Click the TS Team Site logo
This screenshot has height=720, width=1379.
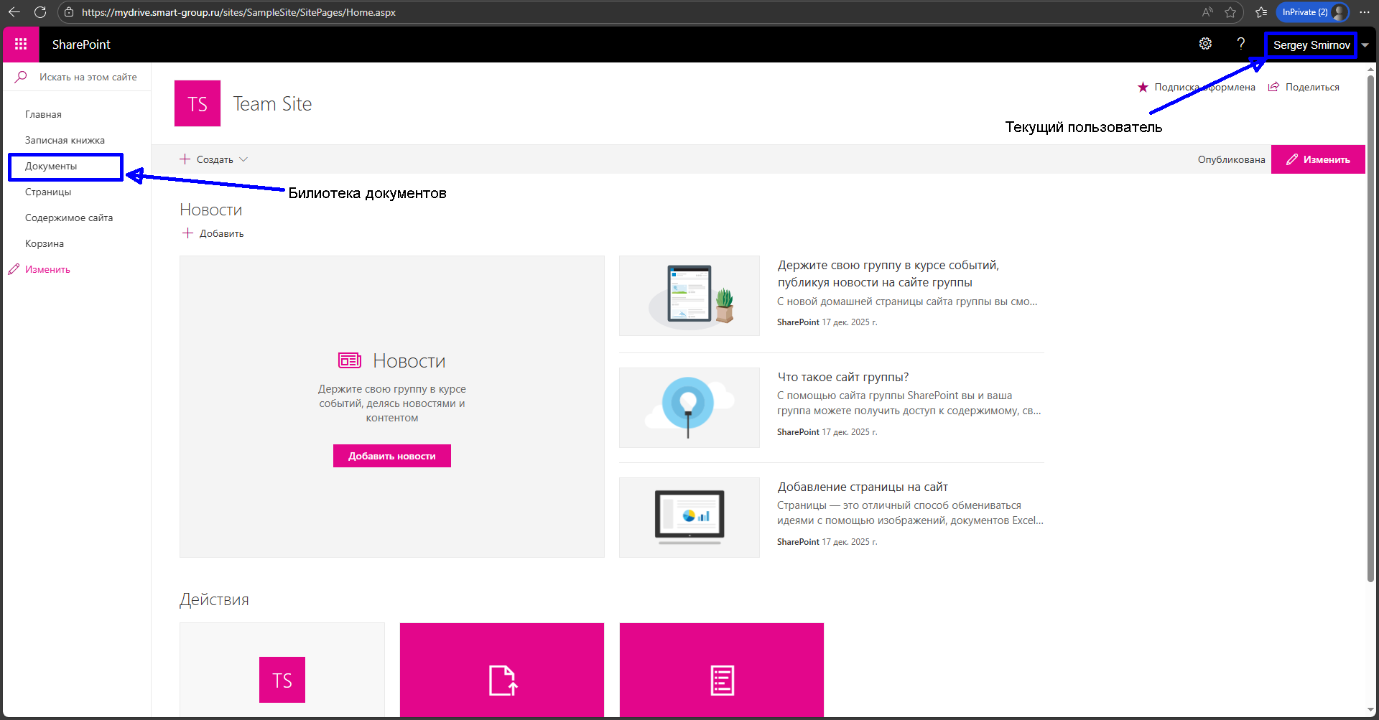pos(198,103)
